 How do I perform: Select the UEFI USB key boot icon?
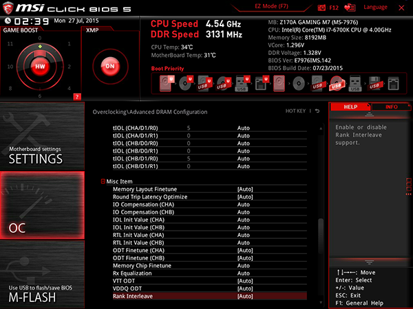[x=242, y=84]
